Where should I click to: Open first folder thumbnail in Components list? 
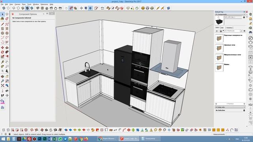(219, 38)
